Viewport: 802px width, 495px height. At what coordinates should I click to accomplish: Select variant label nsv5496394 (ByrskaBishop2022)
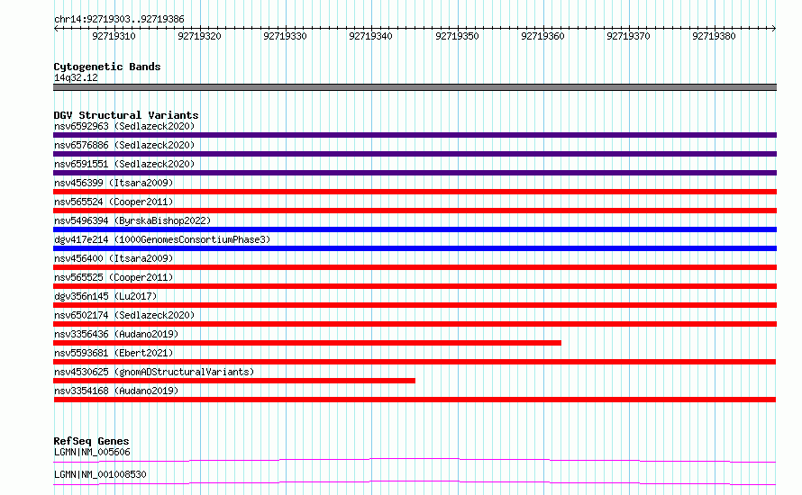click(x=132, y=220)
